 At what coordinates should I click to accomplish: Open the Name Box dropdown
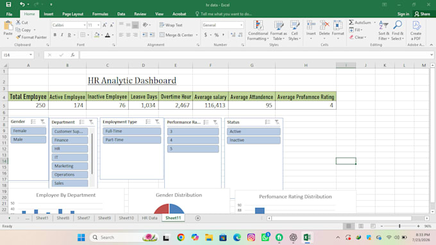tap(31, 55)
